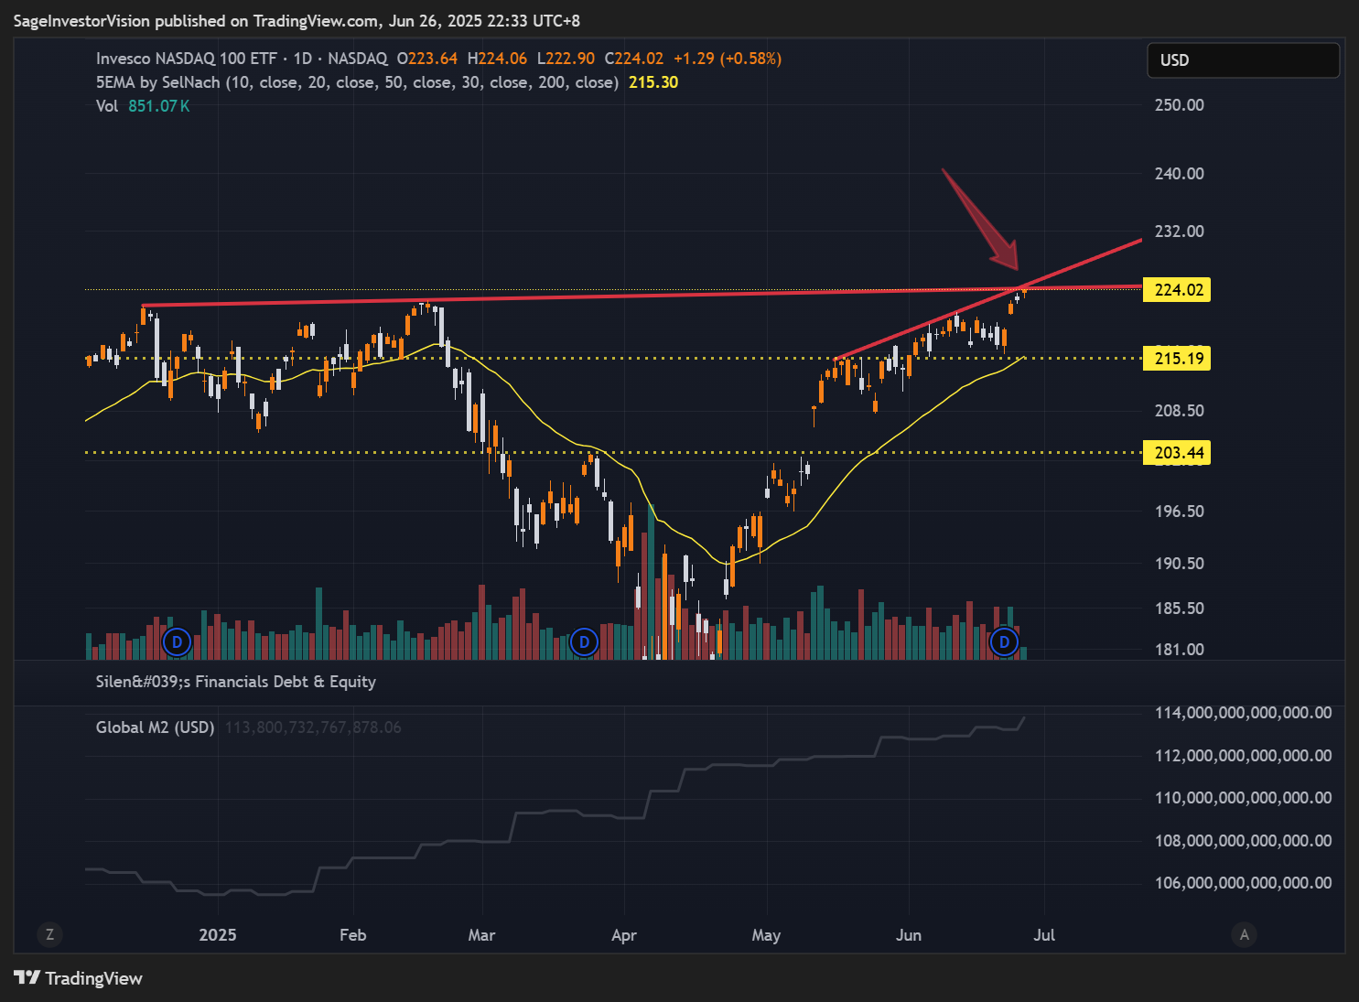Click the 185.50 price axis value
The image size is (1359, 1002).
pos(1179,609)
